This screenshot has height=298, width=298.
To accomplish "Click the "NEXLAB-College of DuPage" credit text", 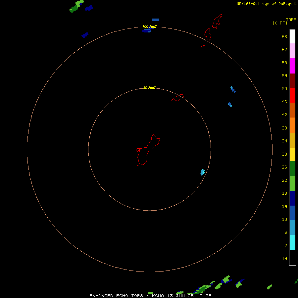I will (264, 4).
